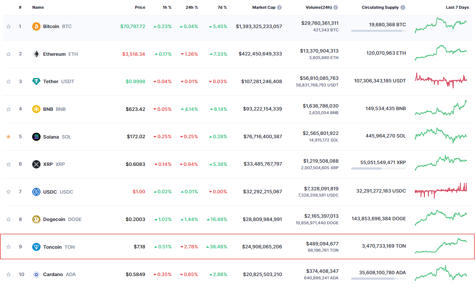Add Ethereum to watchlist with star
This screenshot has width=475, height=287.
8,54
